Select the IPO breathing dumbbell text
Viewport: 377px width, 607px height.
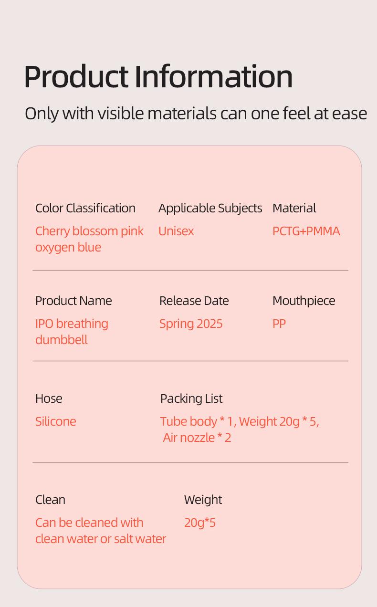point(72,331)
